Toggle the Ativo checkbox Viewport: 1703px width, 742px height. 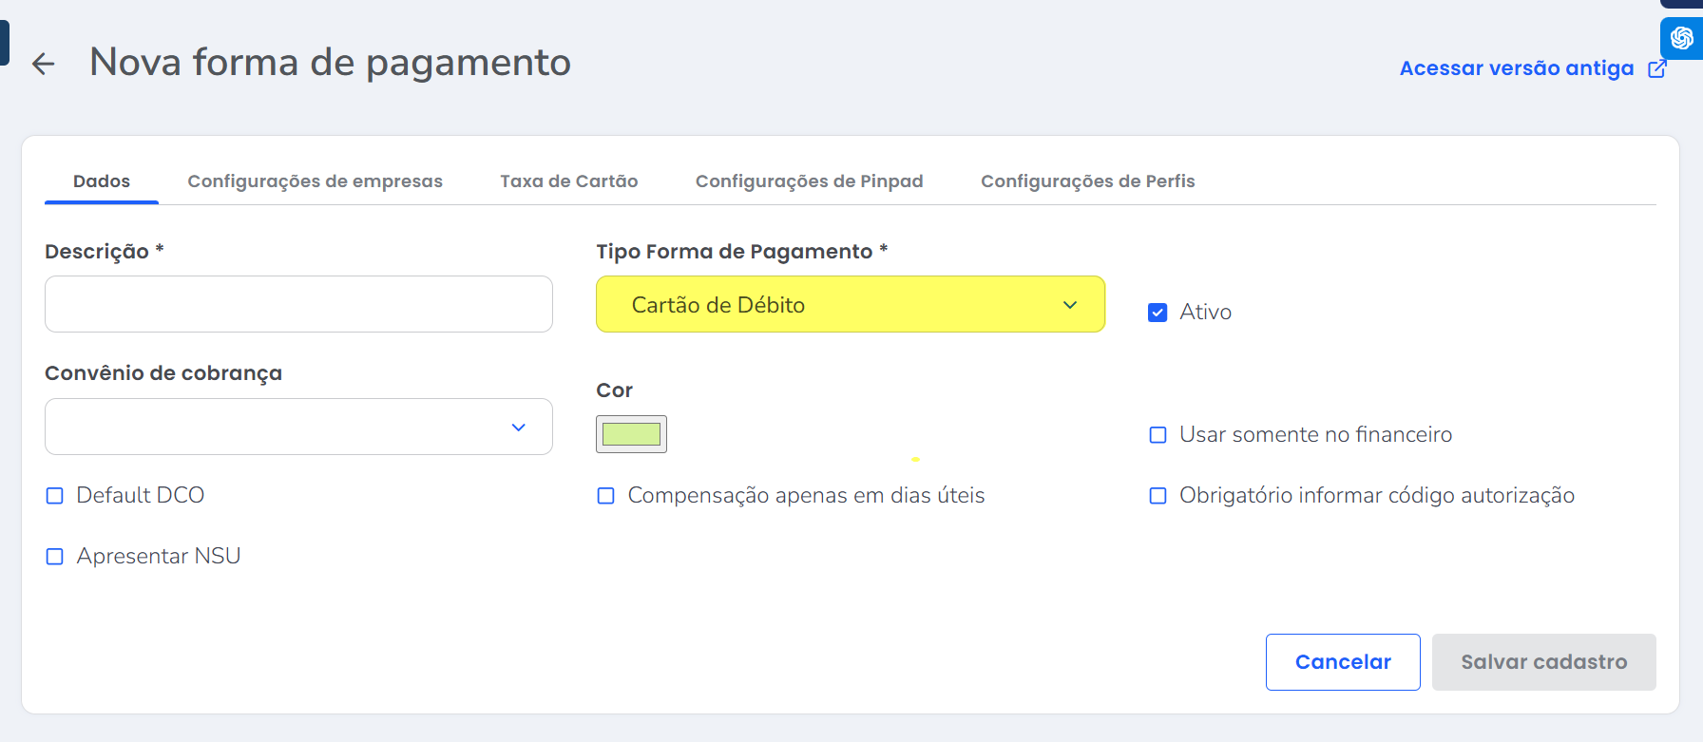[1158, 313]
